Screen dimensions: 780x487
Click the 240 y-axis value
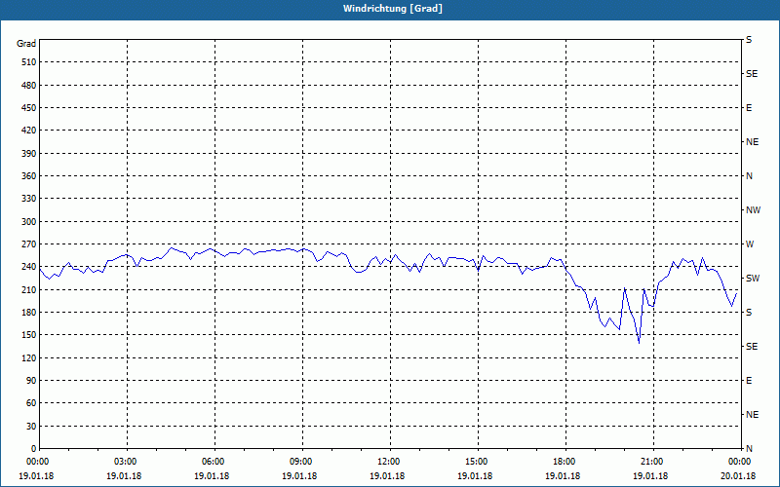(29, 267)
